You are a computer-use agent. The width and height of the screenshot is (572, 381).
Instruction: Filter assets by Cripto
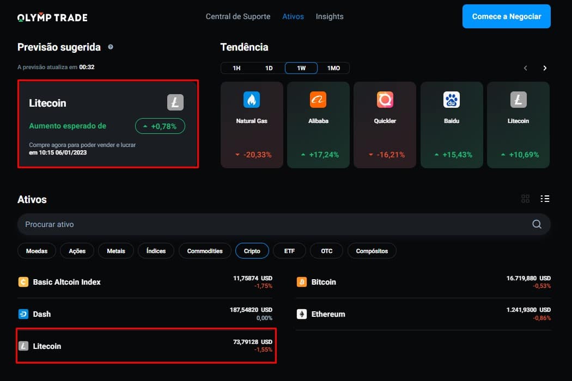click(252, 251)
